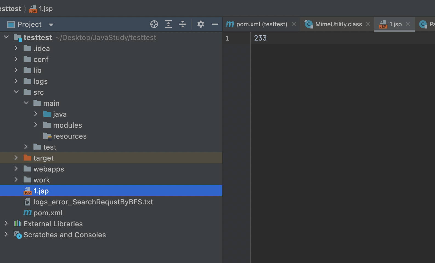Collapse the src folder chevron
435x263 pixels.
tap(16, 92)
